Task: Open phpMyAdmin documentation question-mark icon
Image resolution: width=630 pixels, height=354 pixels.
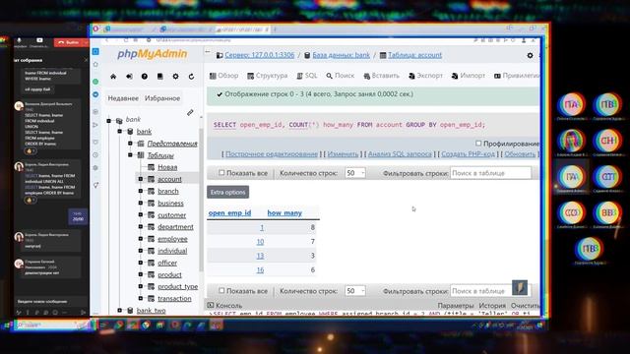Action: coord(145,77)
